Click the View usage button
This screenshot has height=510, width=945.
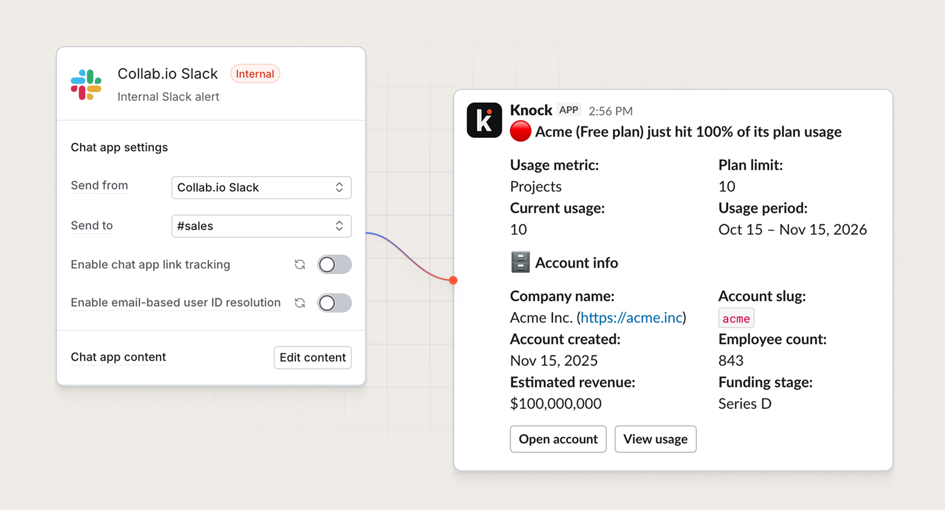click(655, 439)
